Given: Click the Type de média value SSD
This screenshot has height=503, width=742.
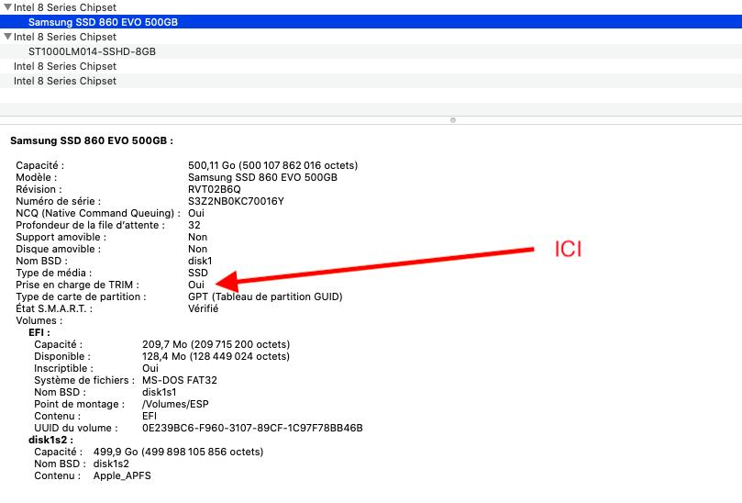Looking at the screenshot, I should pos(198,273).
